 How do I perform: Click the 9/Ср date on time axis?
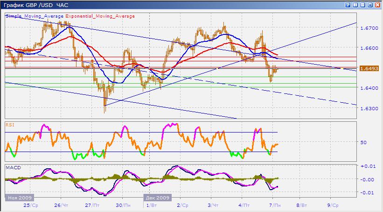tap(333, 205)
